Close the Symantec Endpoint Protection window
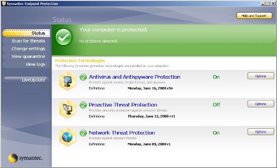Image resolution: width=277 pixels, height=168 pixels. tap(273, 4)
